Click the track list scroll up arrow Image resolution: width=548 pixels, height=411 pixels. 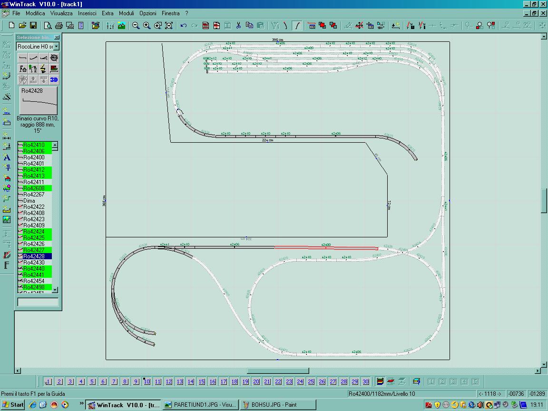(55, 144)
